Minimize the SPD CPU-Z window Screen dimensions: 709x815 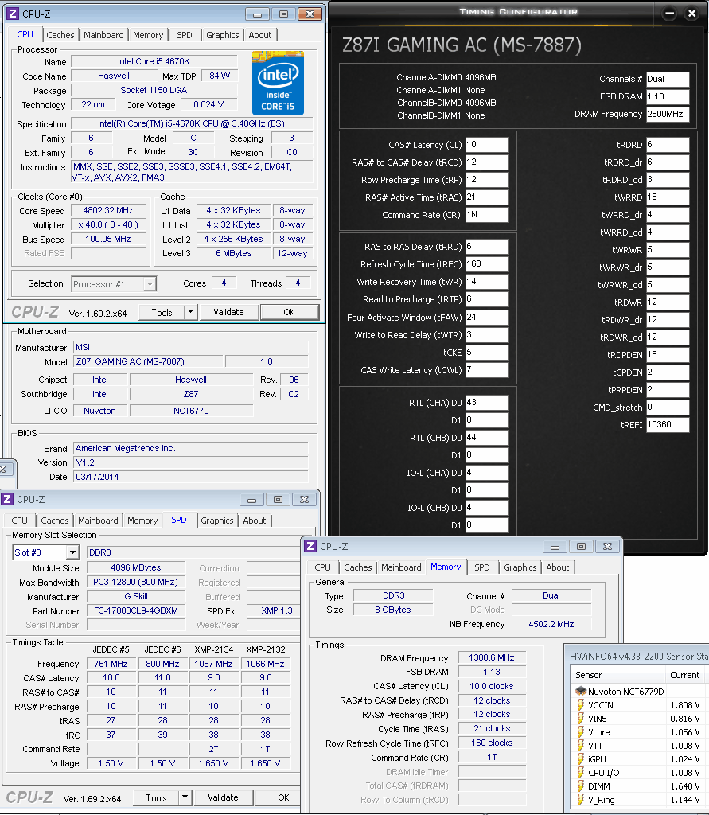click(251, 500)
